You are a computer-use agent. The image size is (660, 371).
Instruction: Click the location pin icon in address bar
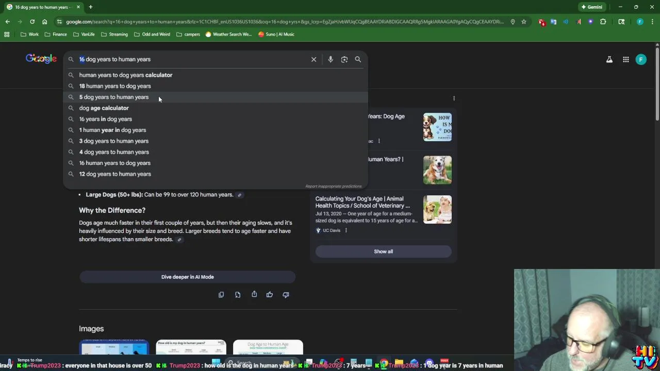point(513,22)
